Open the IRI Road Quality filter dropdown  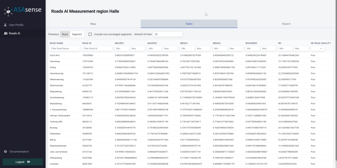[x=317, y=49]
